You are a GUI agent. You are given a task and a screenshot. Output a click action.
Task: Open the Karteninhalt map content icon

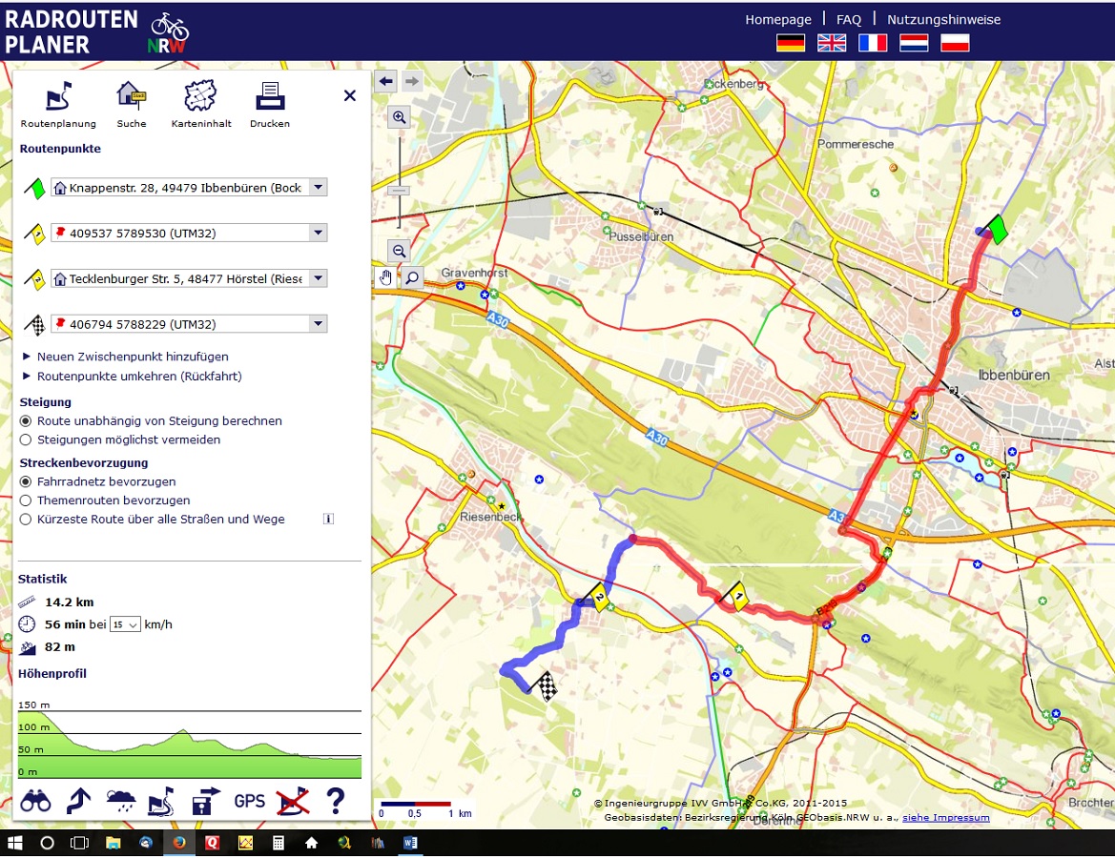[201, 97]
